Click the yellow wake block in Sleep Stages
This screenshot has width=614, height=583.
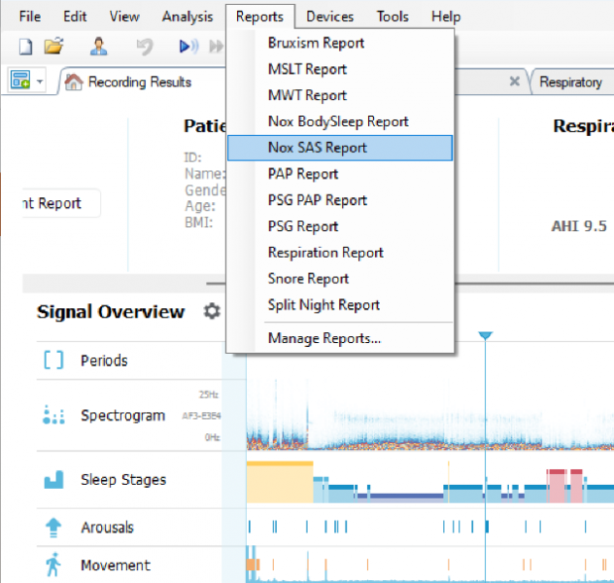tap(279, 480)
